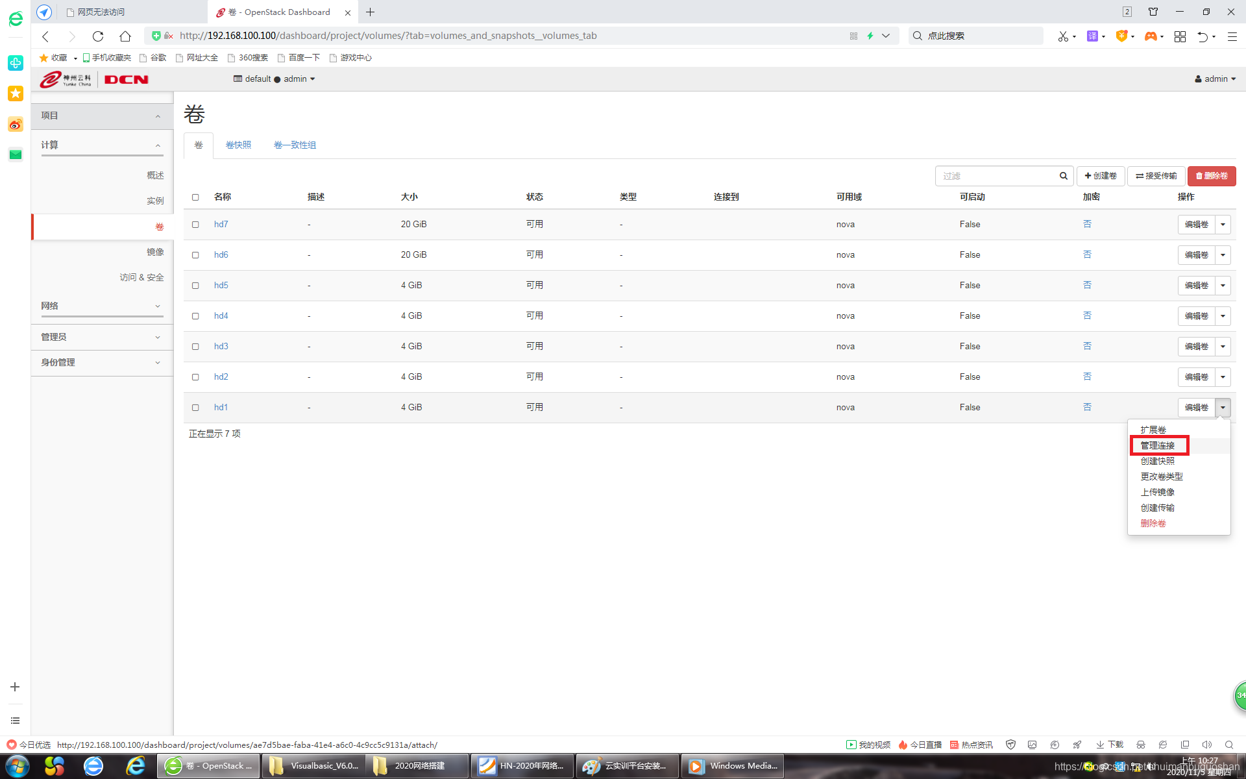
Task: Open a new browser tab
Action: coord(370,12)
